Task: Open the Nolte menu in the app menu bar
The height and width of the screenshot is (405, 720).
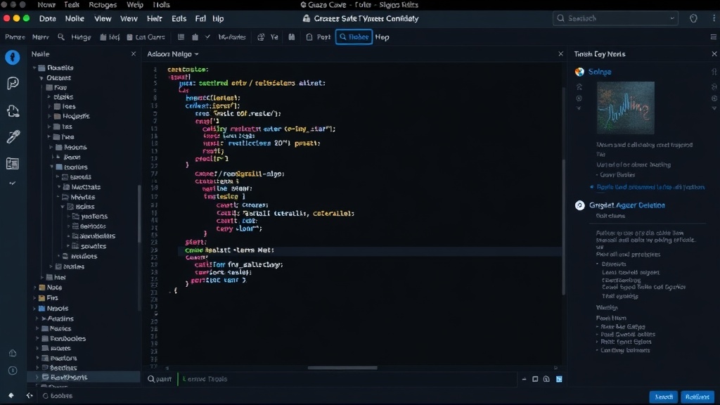Action: point(75,18)
